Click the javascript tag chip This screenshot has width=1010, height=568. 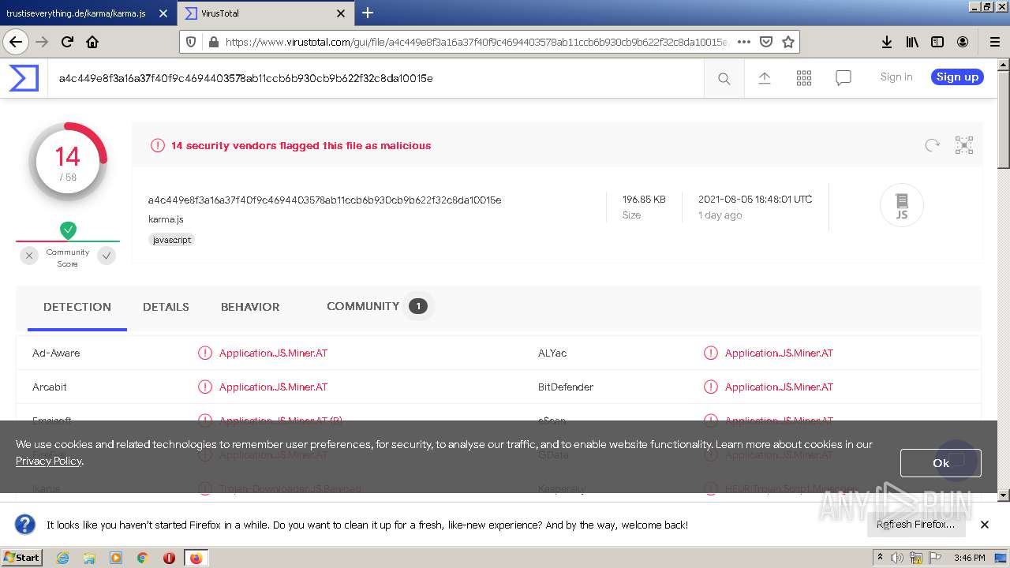click(x=171, y=240)
